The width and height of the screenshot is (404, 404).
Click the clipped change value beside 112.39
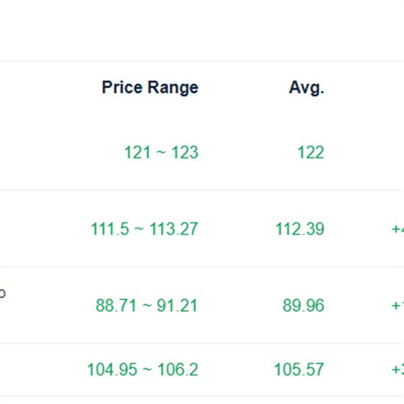click(397, 229)
